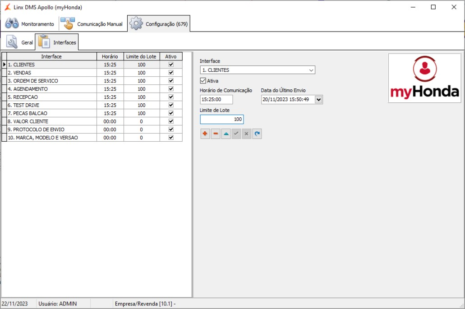Switch to the Comunicação Manual tab
The width and height of the screenshot is (465, 309).
coord(92,24)
